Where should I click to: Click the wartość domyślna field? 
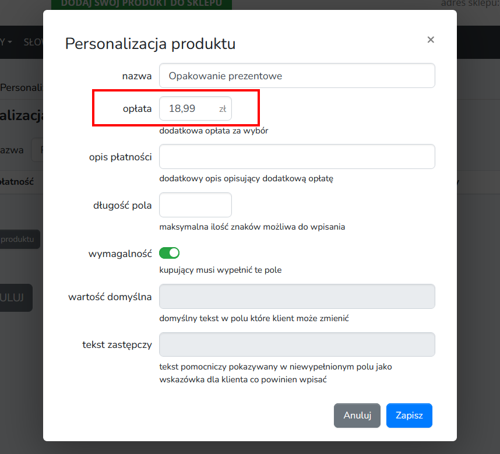[297, 297]
